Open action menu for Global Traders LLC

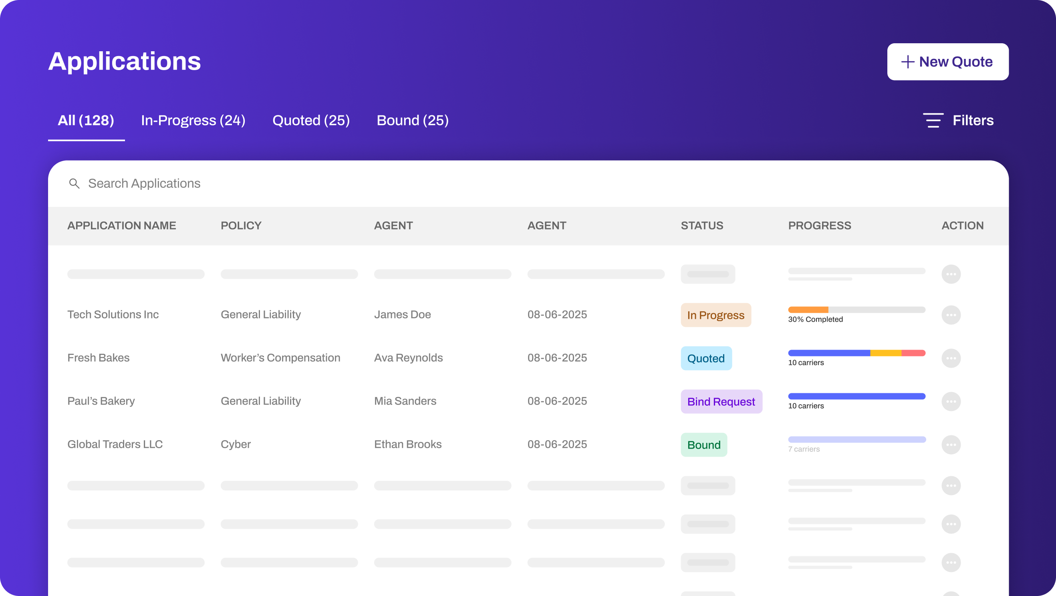coord(951,445)
